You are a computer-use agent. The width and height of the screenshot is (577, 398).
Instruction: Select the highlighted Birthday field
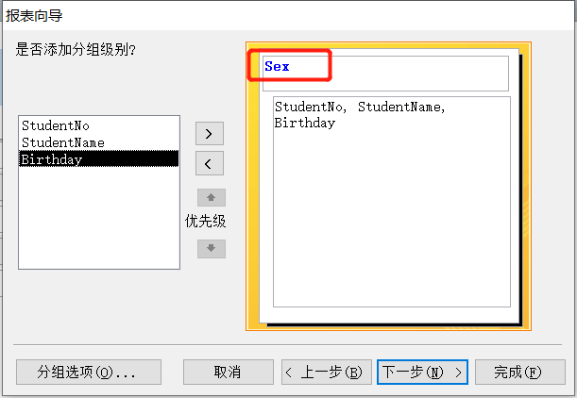52,159
